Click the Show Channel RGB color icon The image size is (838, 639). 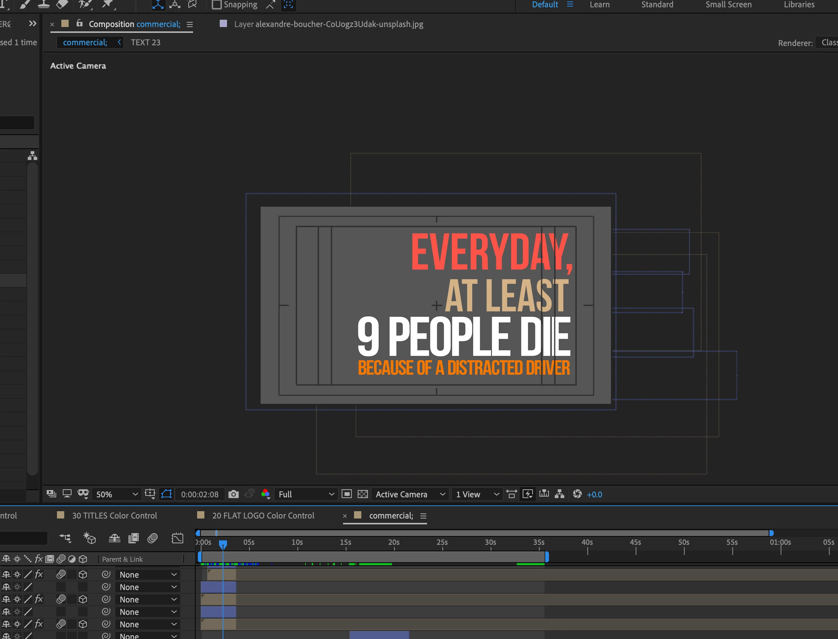pos(265,494)
